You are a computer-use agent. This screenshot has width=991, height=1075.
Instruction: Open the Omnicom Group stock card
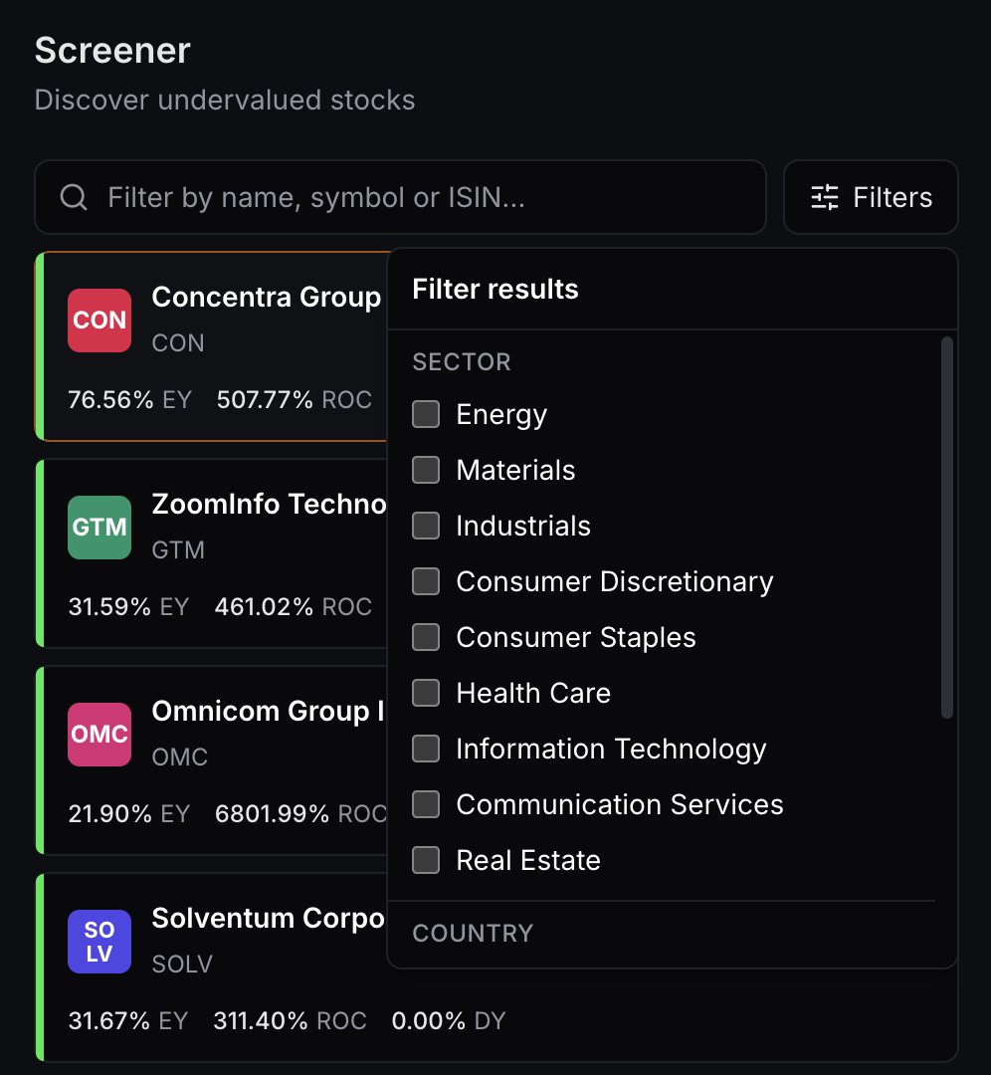coord(211,760)
